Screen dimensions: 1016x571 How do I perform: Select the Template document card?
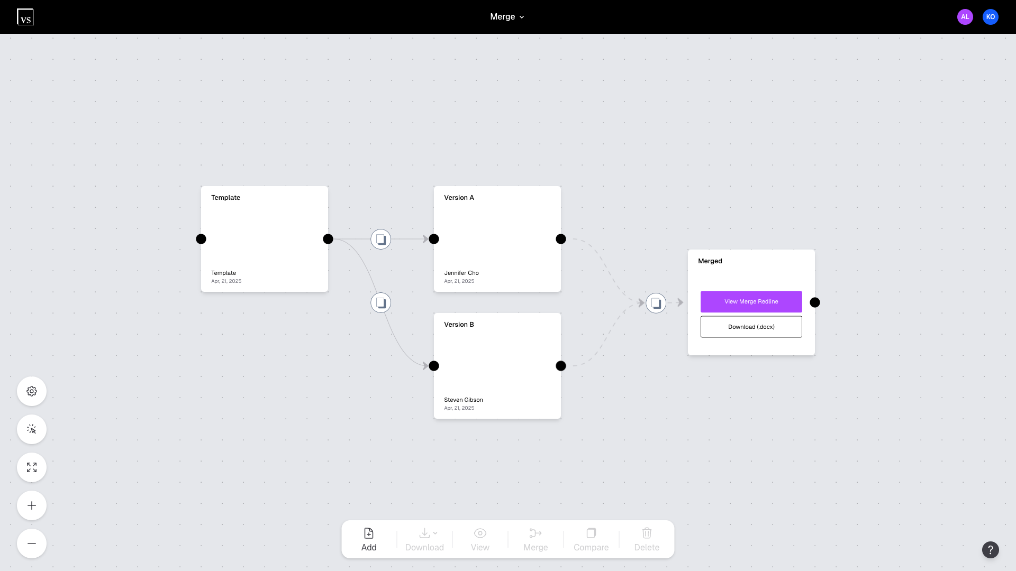coord(265,239)
